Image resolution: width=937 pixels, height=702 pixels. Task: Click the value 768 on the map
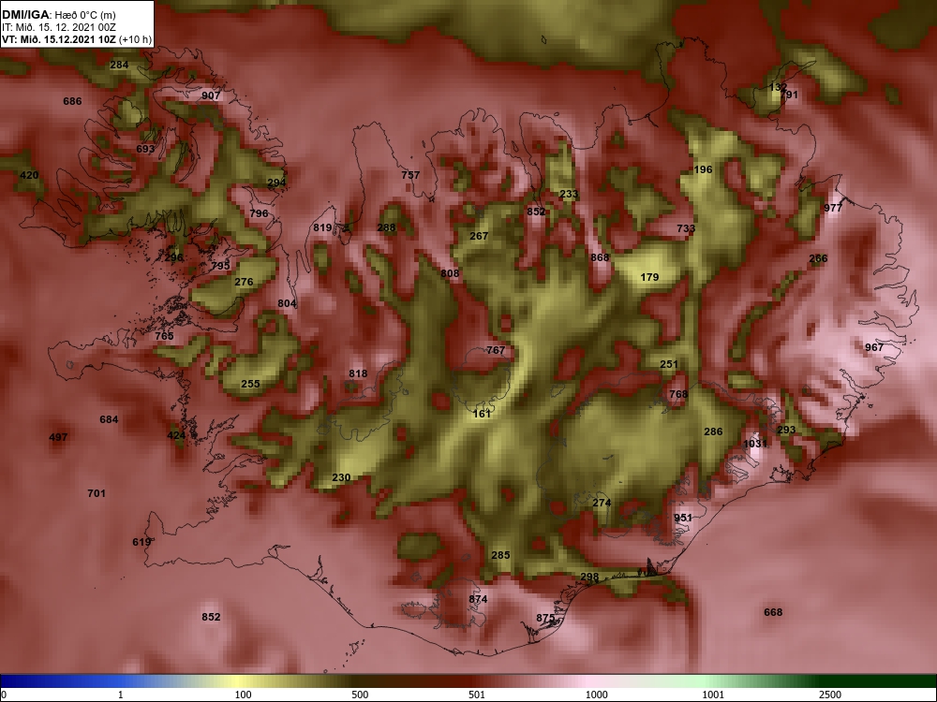click(x=678, y=395)
